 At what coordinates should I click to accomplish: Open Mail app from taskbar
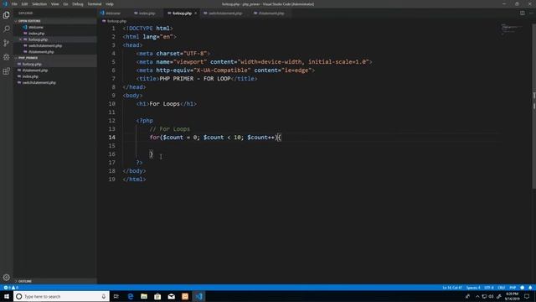(171, 296)
